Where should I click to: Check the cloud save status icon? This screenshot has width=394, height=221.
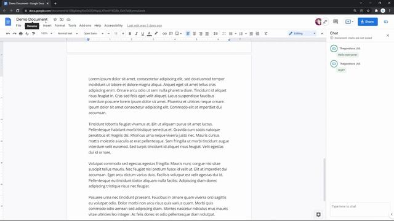(68, 19)
